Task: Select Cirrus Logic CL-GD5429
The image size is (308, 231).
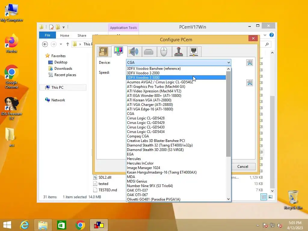Action: [x=176, y=123]
